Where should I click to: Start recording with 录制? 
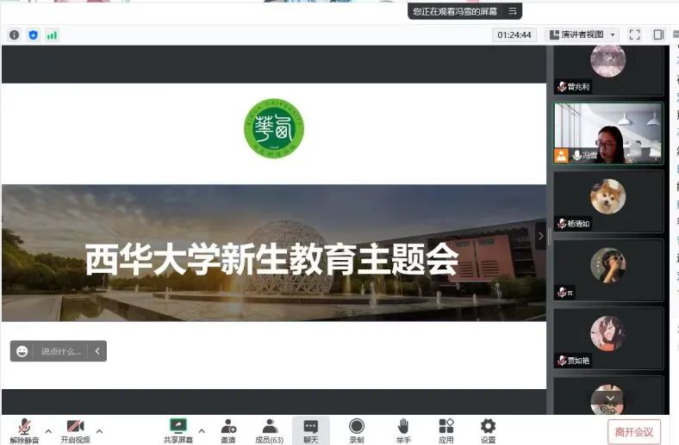point(357,431)
